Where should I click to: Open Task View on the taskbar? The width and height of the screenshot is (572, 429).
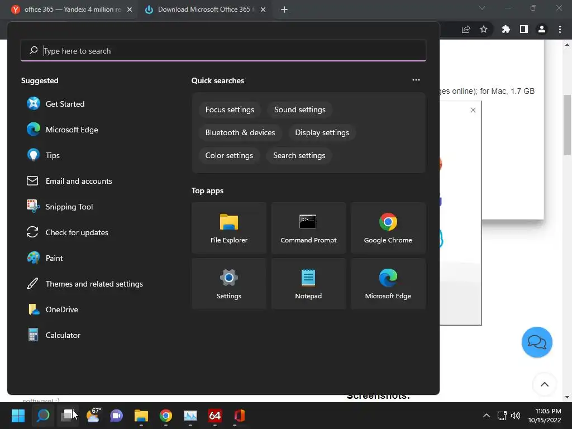[68, 416]
